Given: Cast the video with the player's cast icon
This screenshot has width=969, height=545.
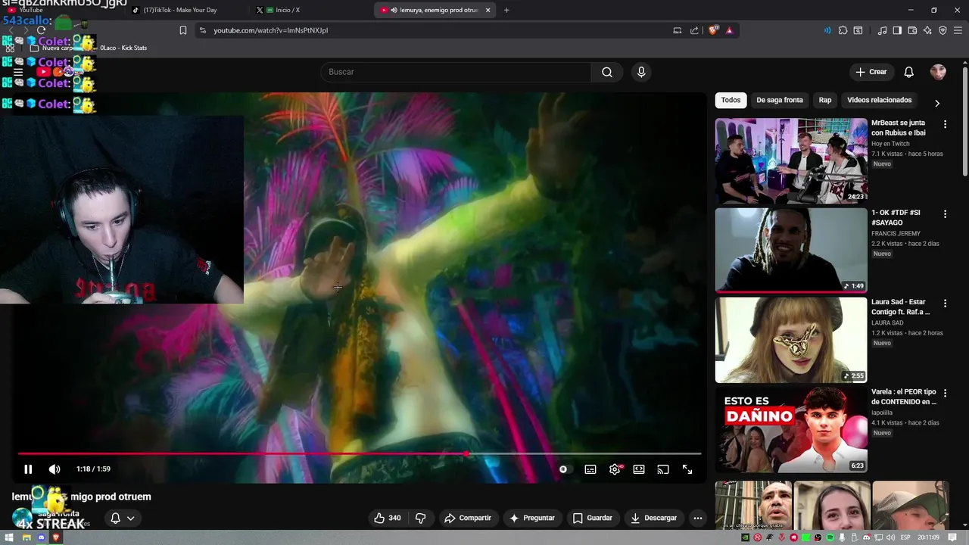Looking at the screenshot, I should [663, 469].
